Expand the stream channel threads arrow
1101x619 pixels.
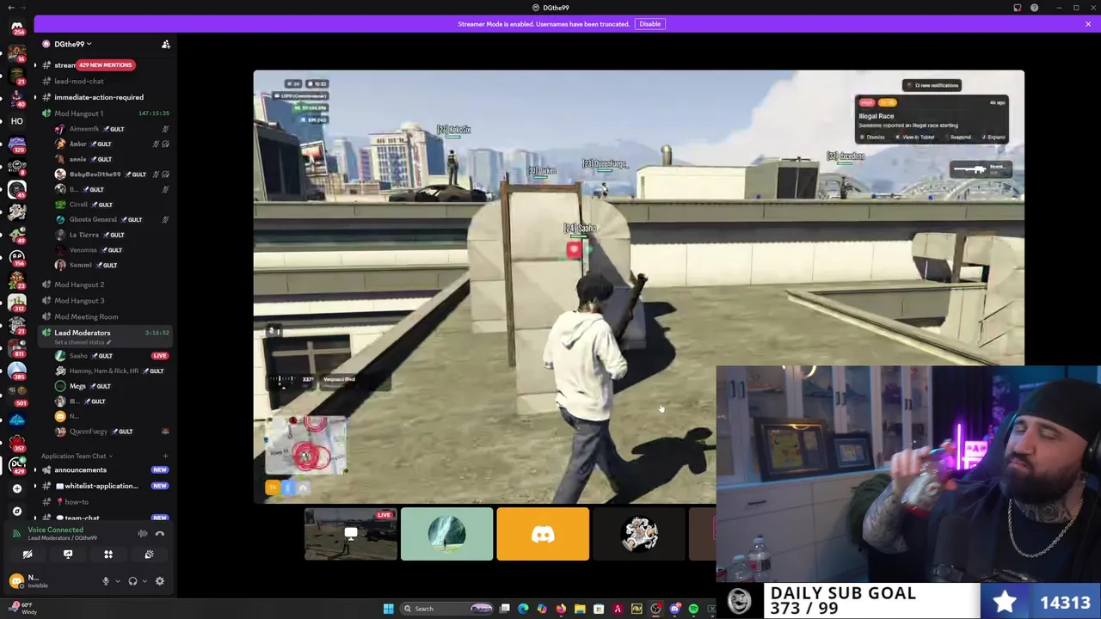tap(35, 65)
